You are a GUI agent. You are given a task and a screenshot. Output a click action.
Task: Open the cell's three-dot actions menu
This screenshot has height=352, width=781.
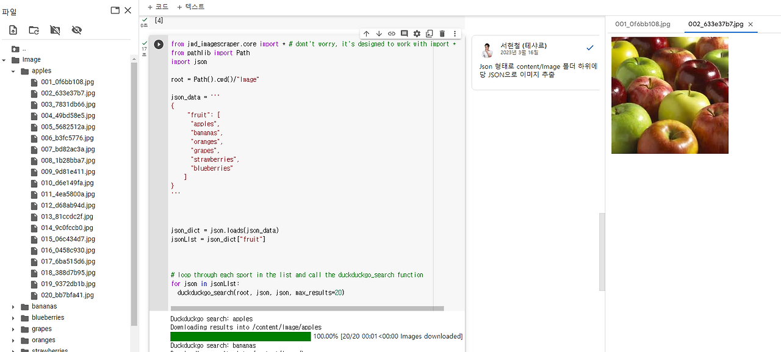click(x=455, y=34)
